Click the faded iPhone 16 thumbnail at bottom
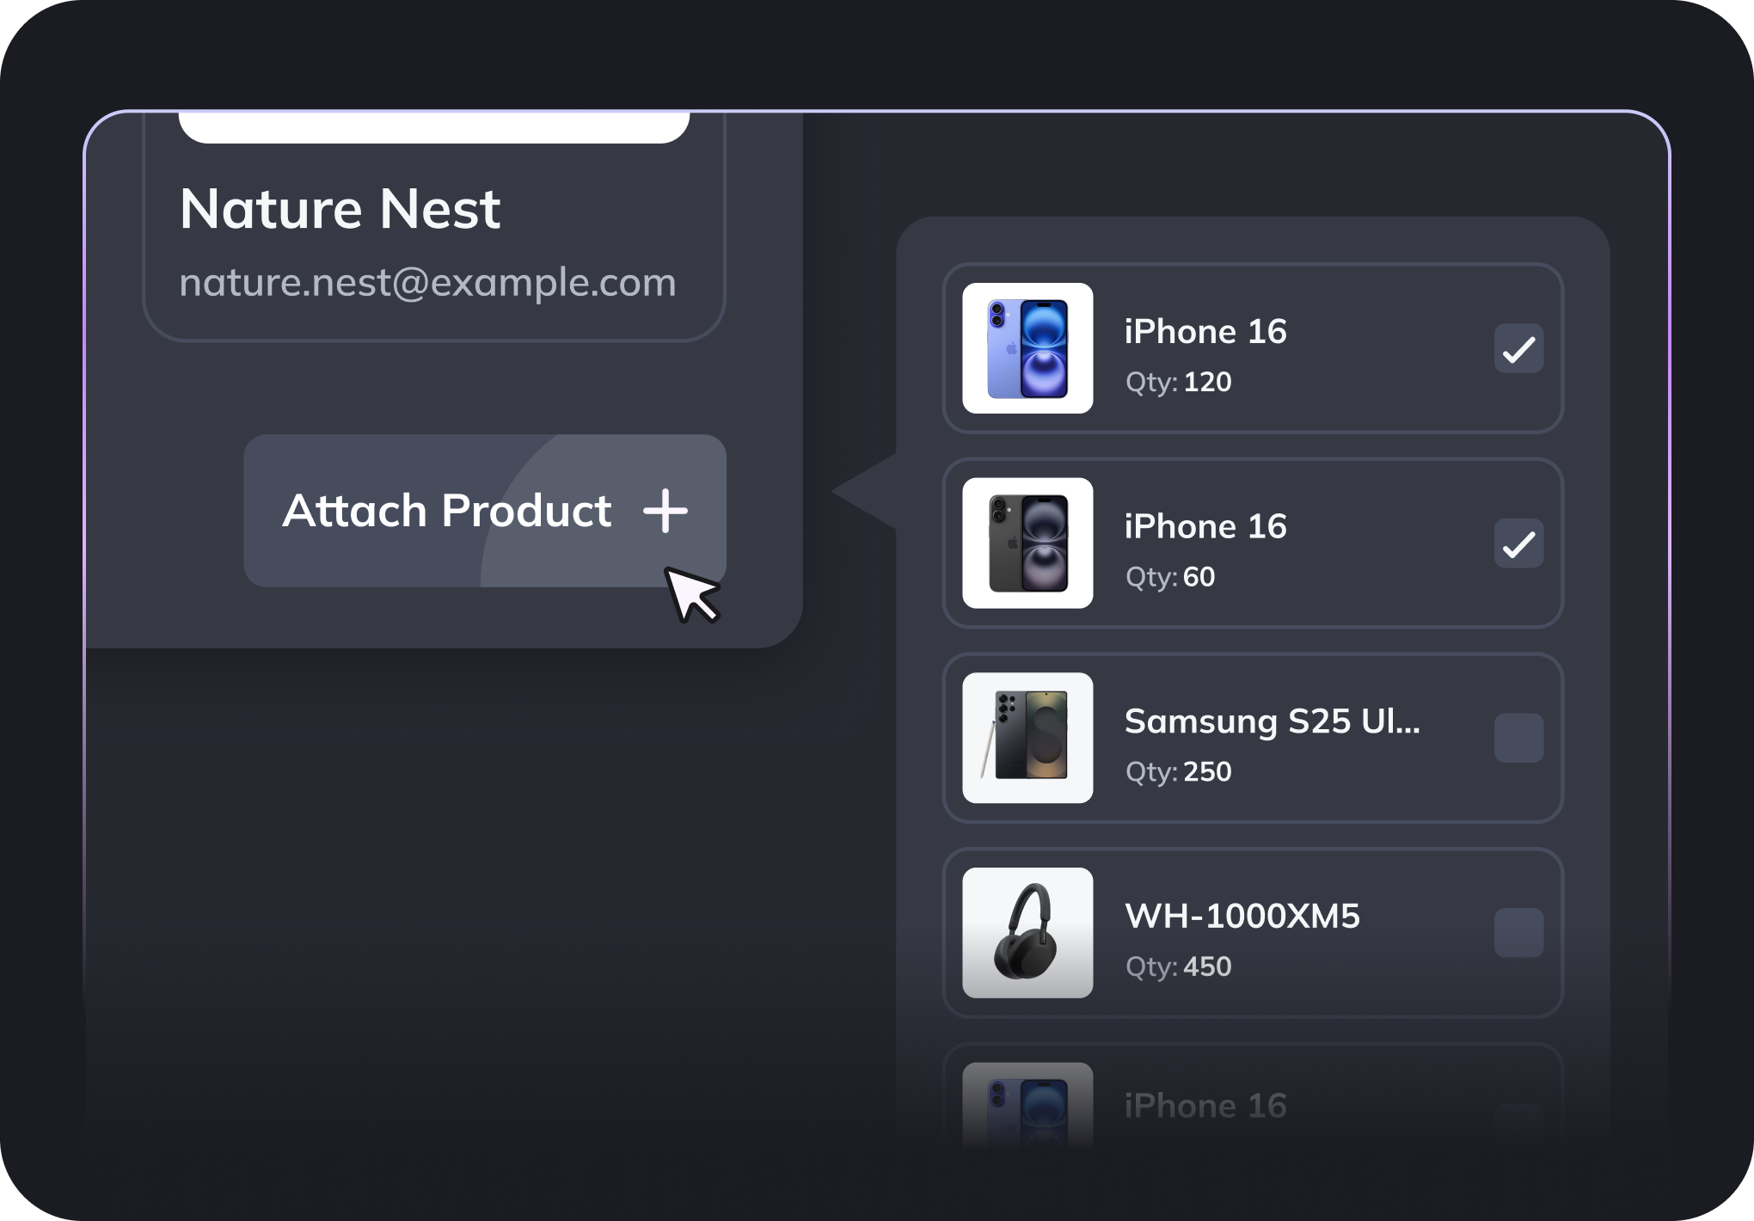Screen dimensions: 1754x1221 [1027, 1105]
